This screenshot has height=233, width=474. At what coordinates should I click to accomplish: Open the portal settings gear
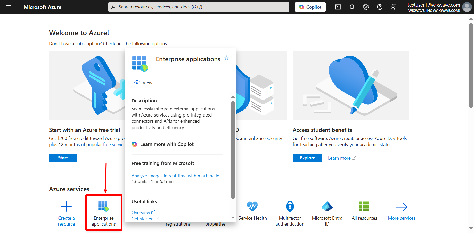click(x=366, y=7)
